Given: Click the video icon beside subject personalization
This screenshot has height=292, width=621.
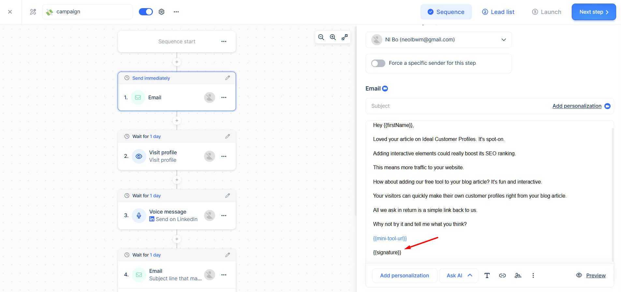Looking at the screenshot, I should [x=607, y=106].
